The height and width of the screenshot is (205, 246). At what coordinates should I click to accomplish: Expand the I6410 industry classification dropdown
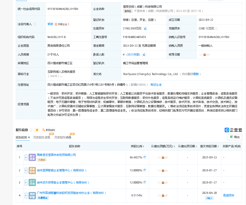[61, 76]
